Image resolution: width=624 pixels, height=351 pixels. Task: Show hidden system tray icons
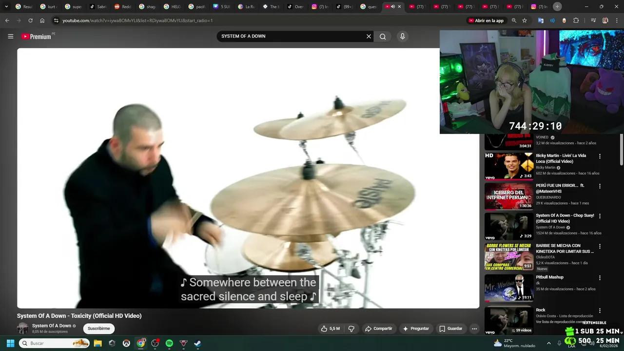(548, 343)
